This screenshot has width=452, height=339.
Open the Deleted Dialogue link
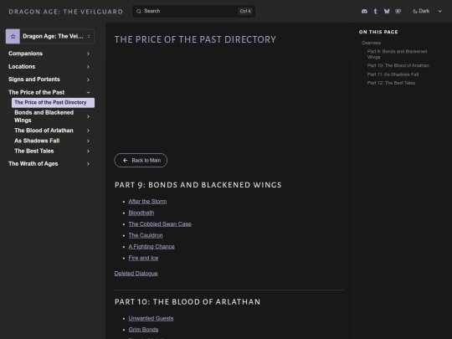coord(136,273)
